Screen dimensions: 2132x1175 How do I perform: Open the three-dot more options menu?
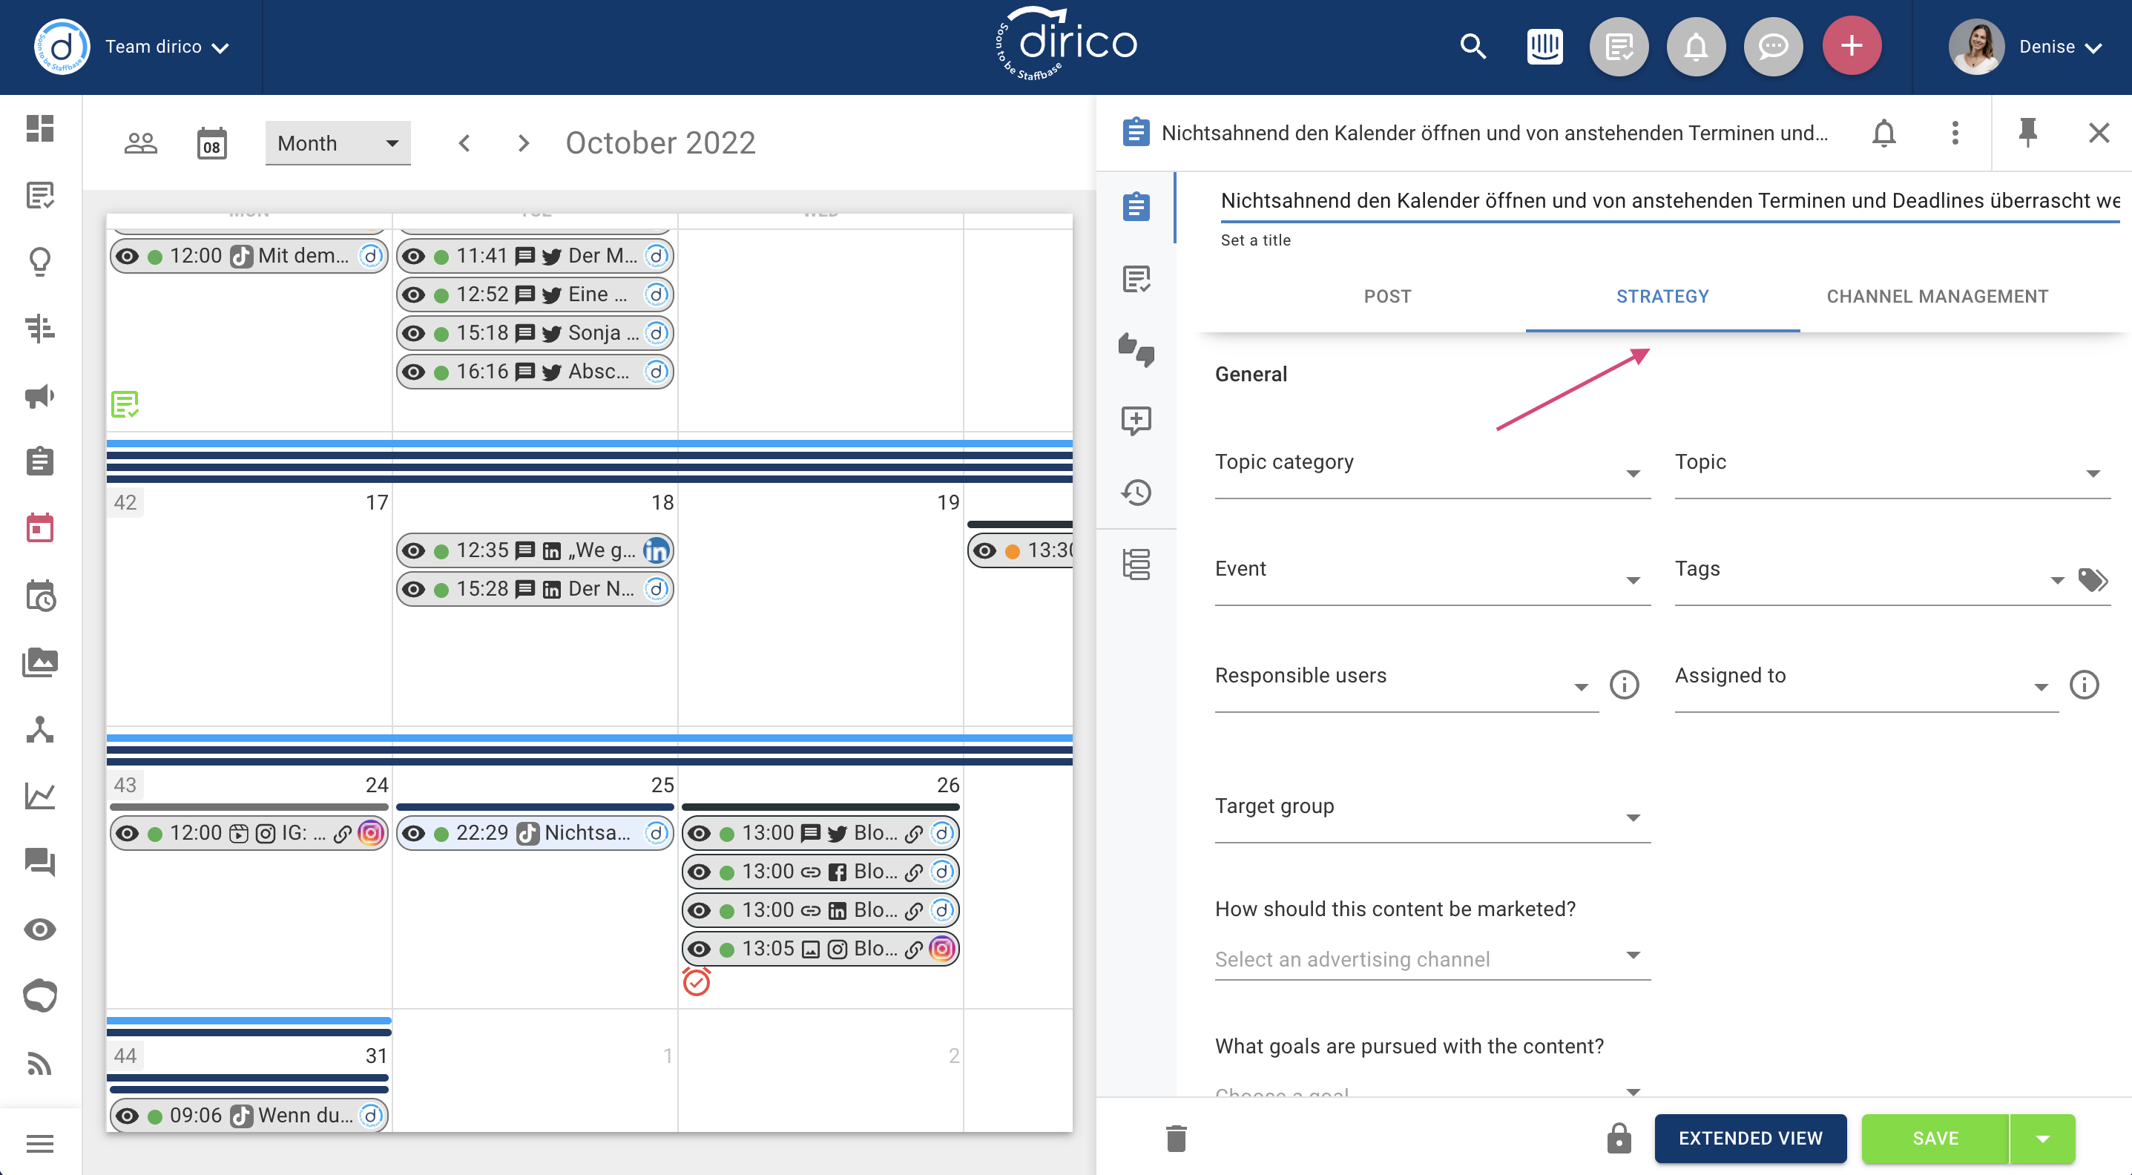coord(1955,132)
